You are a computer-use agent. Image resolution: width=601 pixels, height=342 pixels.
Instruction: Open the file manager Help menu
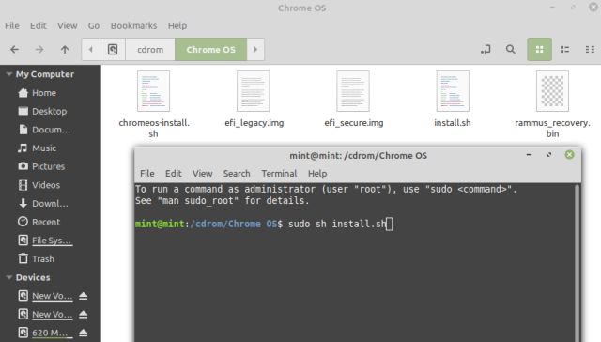(177, 25)
